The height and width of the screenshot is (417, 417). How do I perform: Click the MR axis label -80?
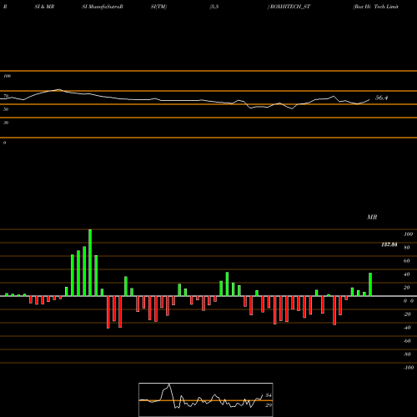407,354
